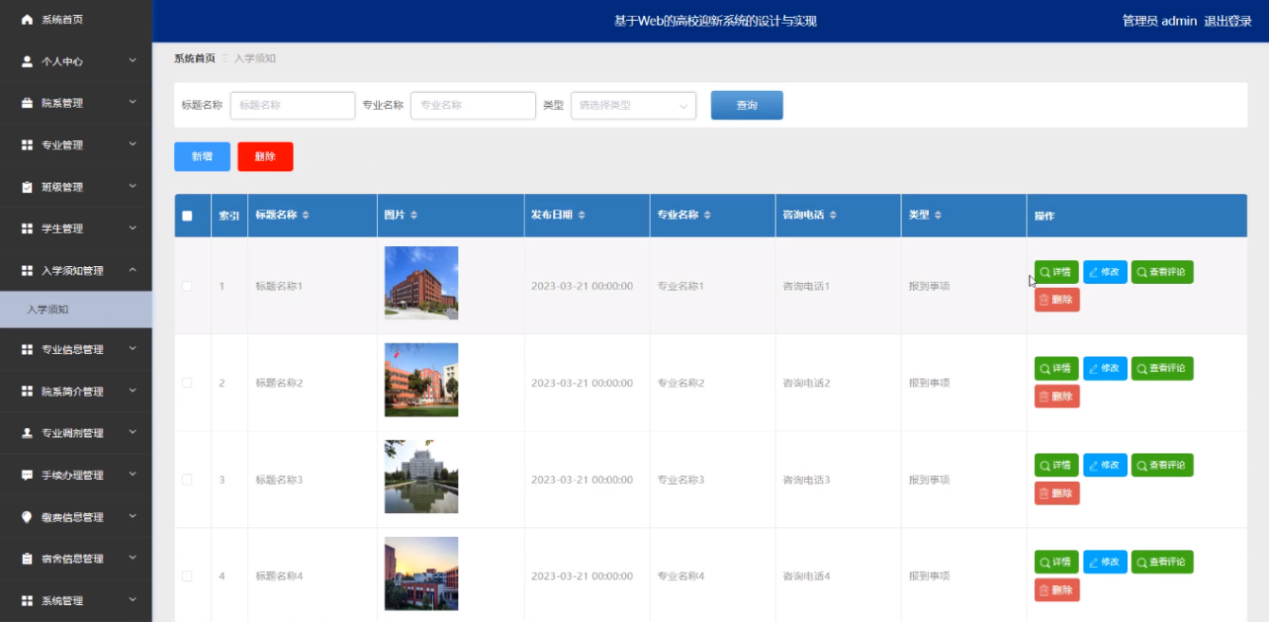Tick the checkbox for row 标题名称2
This screenshot has height=622, width=1269.
pyautogui.click(x=187, y=382)
